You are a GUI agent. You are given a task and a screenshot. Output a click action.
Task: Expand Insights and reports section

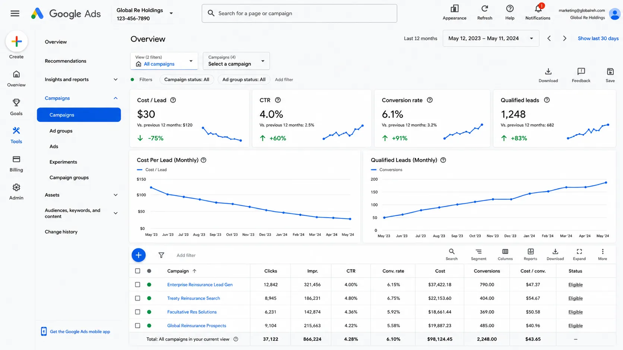(81, 79)
